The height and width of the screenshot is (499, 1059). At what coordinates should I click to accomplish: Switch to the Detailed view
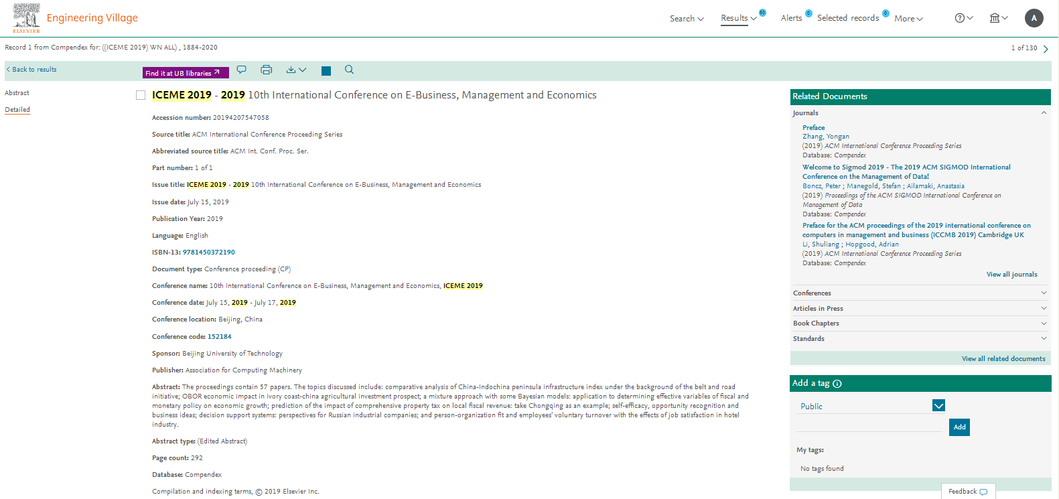(17, 110)
